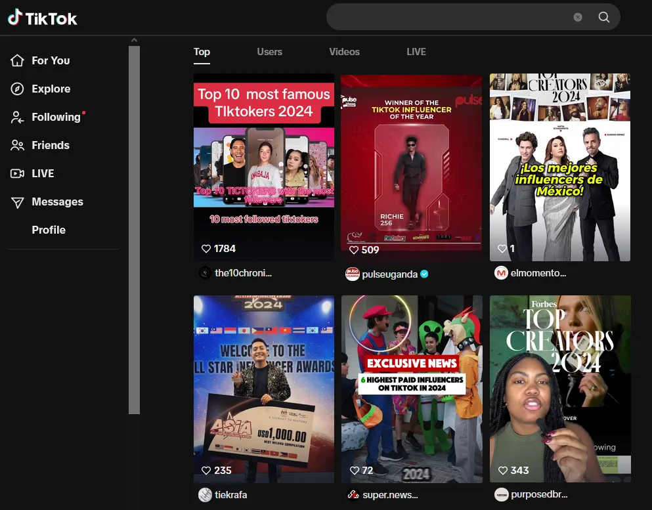The width and height of the screenshot is (652, 510).
Task: Click the TikTok logo
Action: coord(43,18)
